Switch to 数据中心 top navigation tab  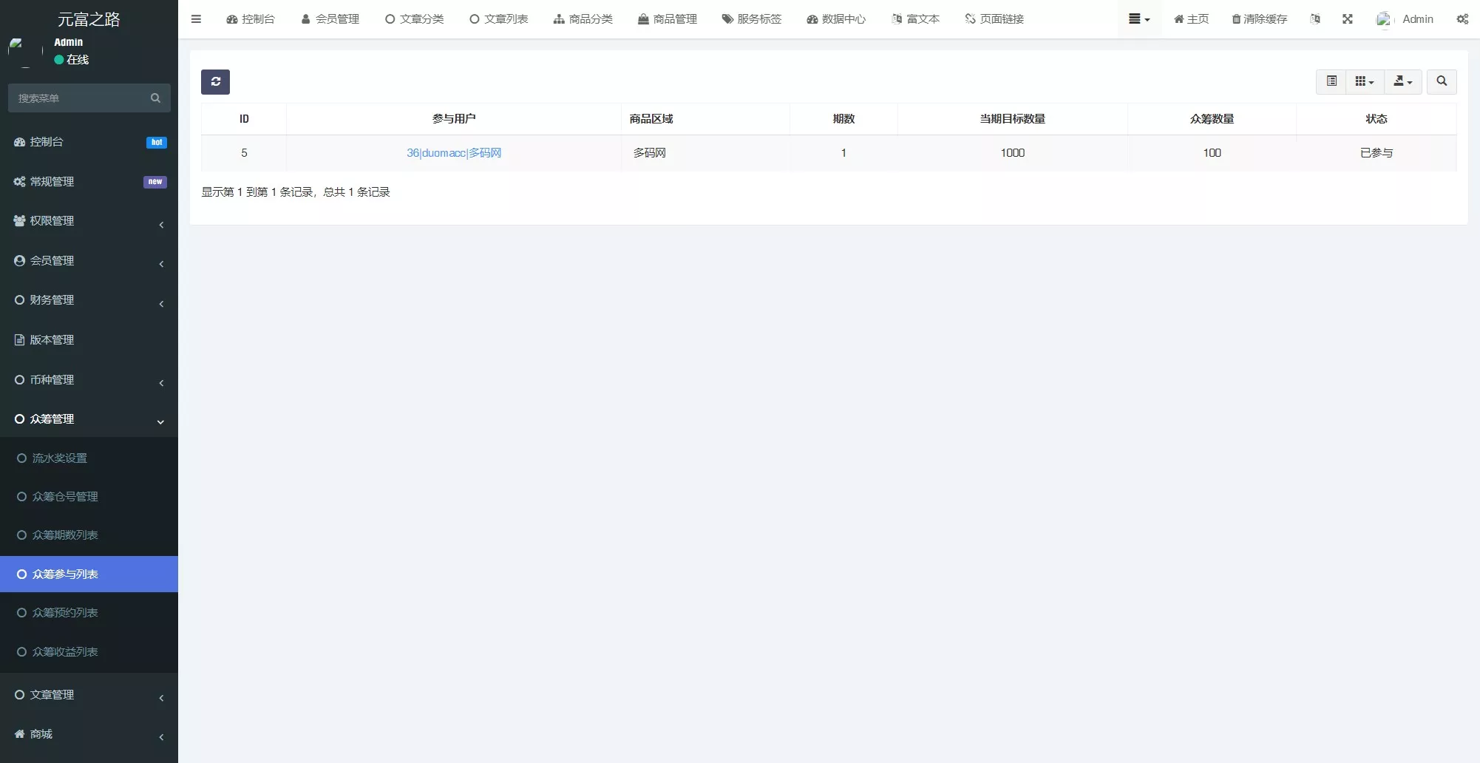click(x=836, y=19)
